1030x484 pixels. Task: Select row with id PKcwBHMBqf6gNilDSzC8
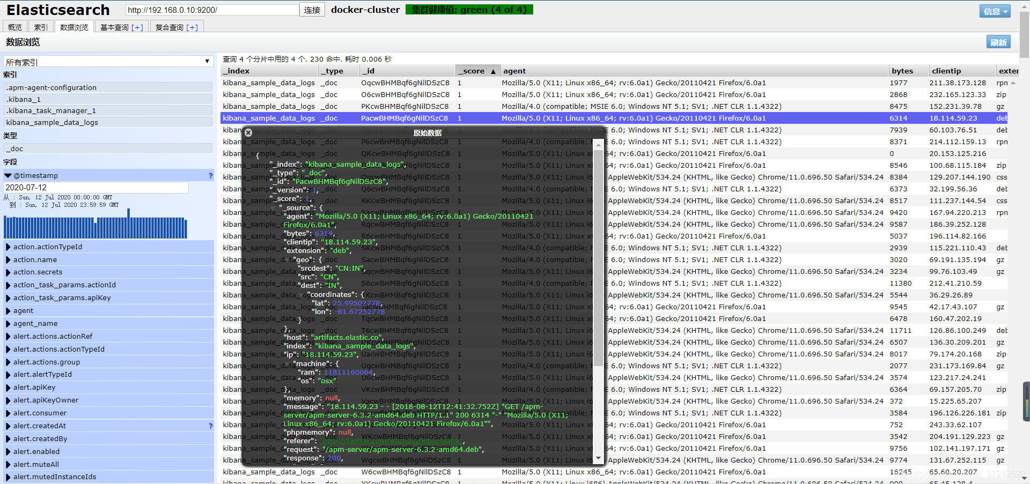[614, 107]
